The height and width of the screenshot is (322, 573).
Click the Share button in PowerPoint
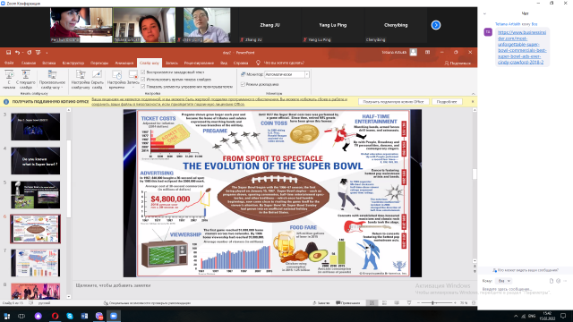point(458,64)
